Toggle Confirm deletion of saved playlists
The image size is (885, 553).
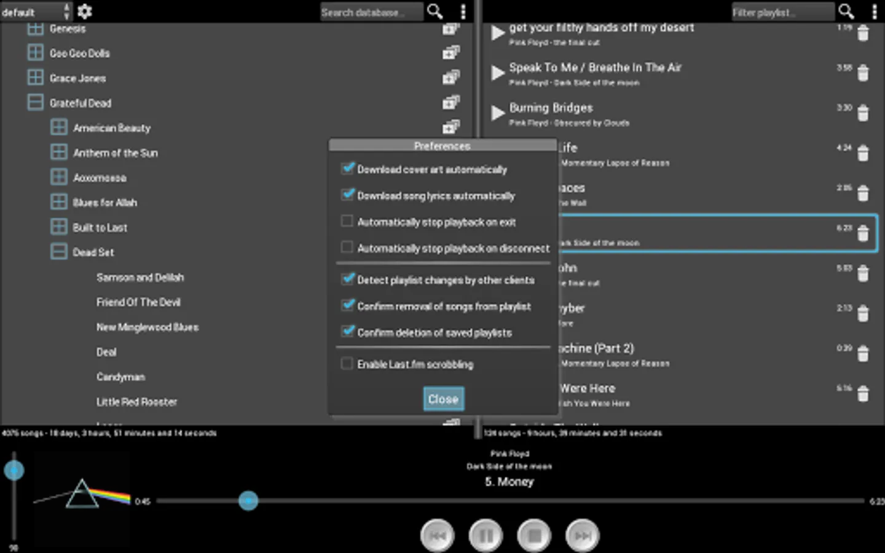tap(347, 332)
